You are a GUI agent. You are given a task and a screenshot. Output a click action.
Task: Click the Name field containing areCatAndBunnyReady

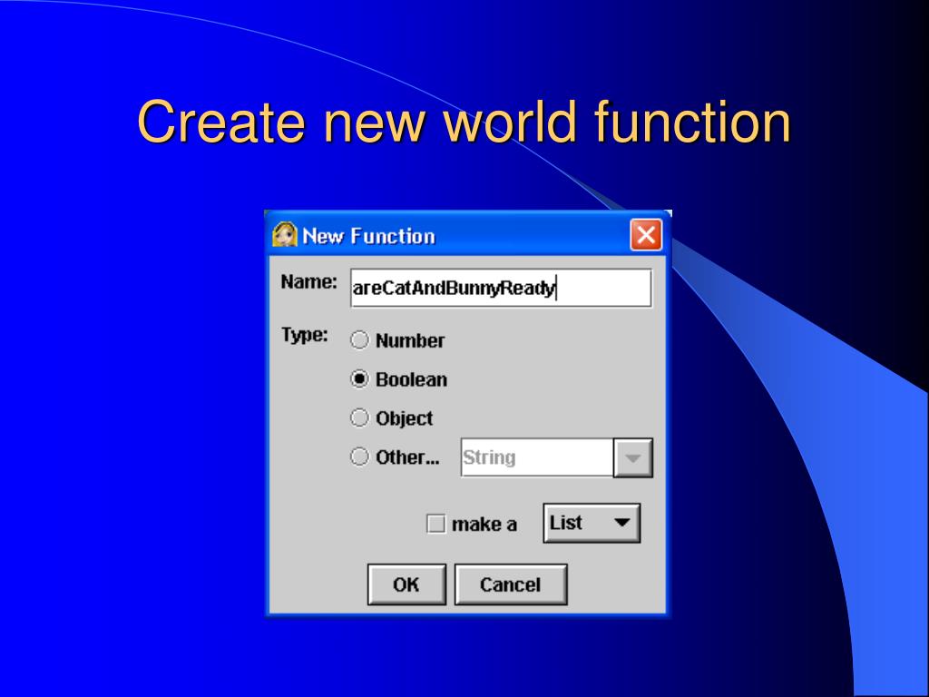tap(501, 288)
